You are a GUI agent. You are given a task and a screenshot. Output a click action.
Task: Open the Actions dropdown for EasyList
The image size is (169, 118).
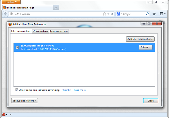coord(146,47)
